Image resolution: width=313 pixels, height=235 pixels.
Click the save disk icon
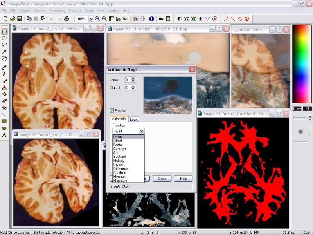coord(20,19)
